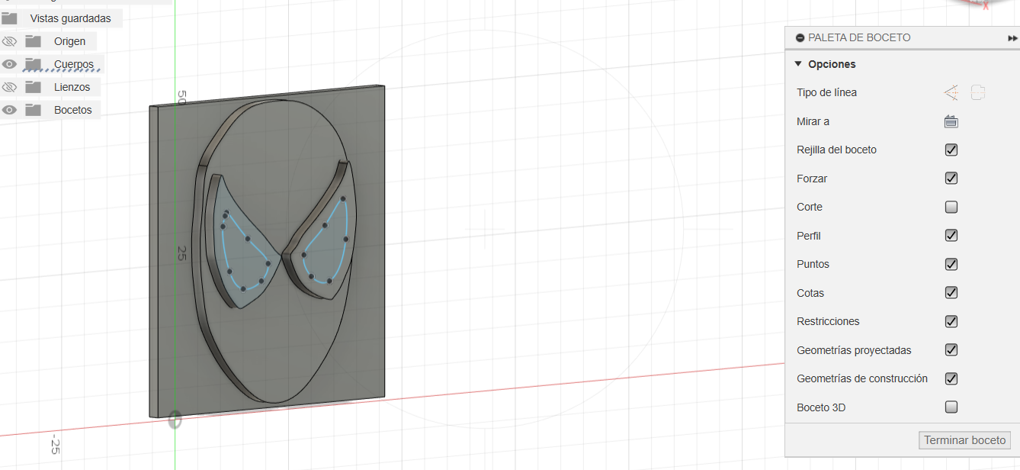This screenshot has width=1020, height=470.
Task: Click the Cuerpos folder icon
Action: [33, 64]
